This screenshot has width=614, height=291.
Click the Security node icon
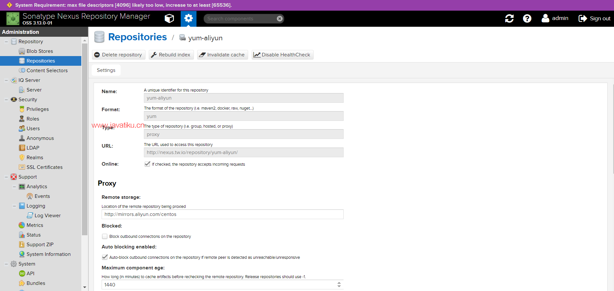tap(14, 100)
